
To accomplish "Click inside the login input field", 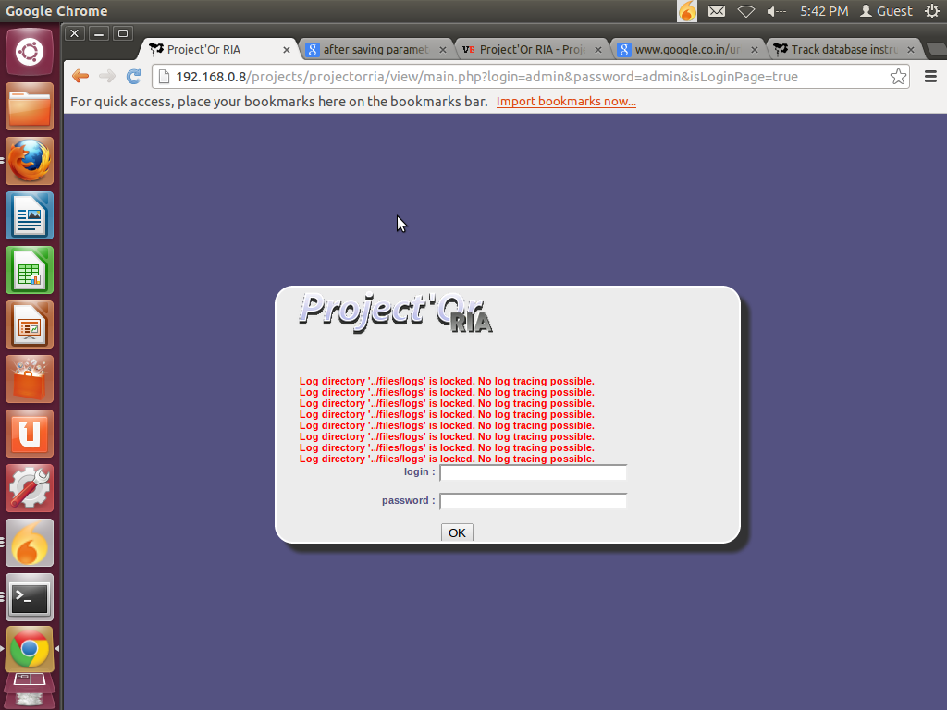I will [x=533, y=471].
